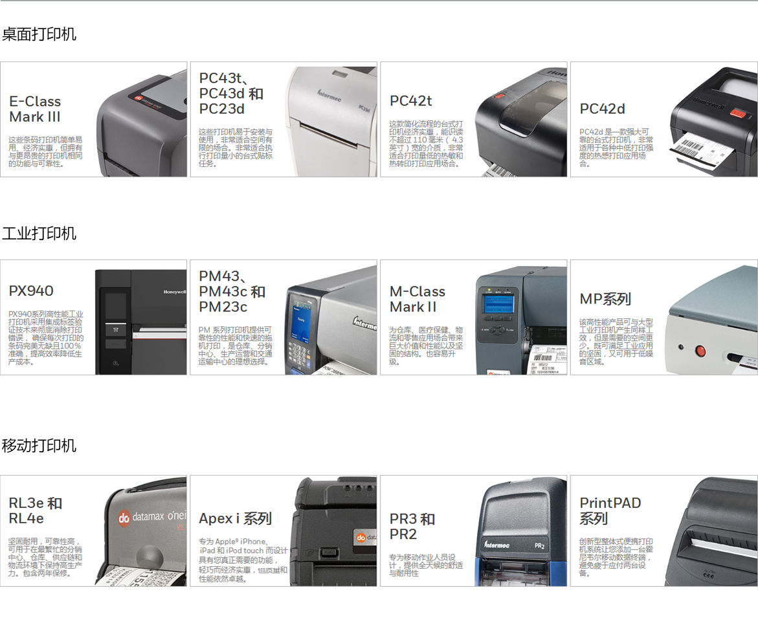Open the MP系列 product title

coord(605,300)
